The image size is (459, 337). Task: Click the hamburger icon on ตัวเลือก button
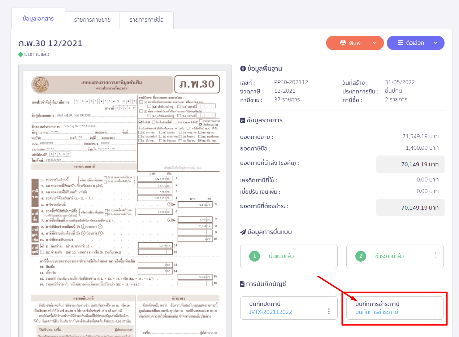pyautogui.click(x=400, y=43)
